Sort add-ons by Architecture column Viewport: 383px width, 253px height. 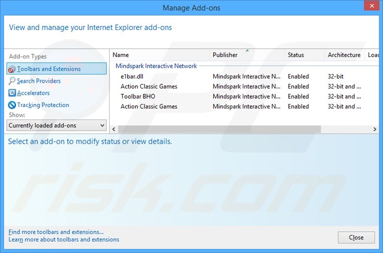(x=344, y=55)
